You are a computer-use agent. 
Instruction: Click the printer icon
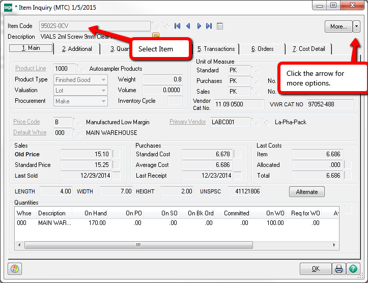[339, 268]
